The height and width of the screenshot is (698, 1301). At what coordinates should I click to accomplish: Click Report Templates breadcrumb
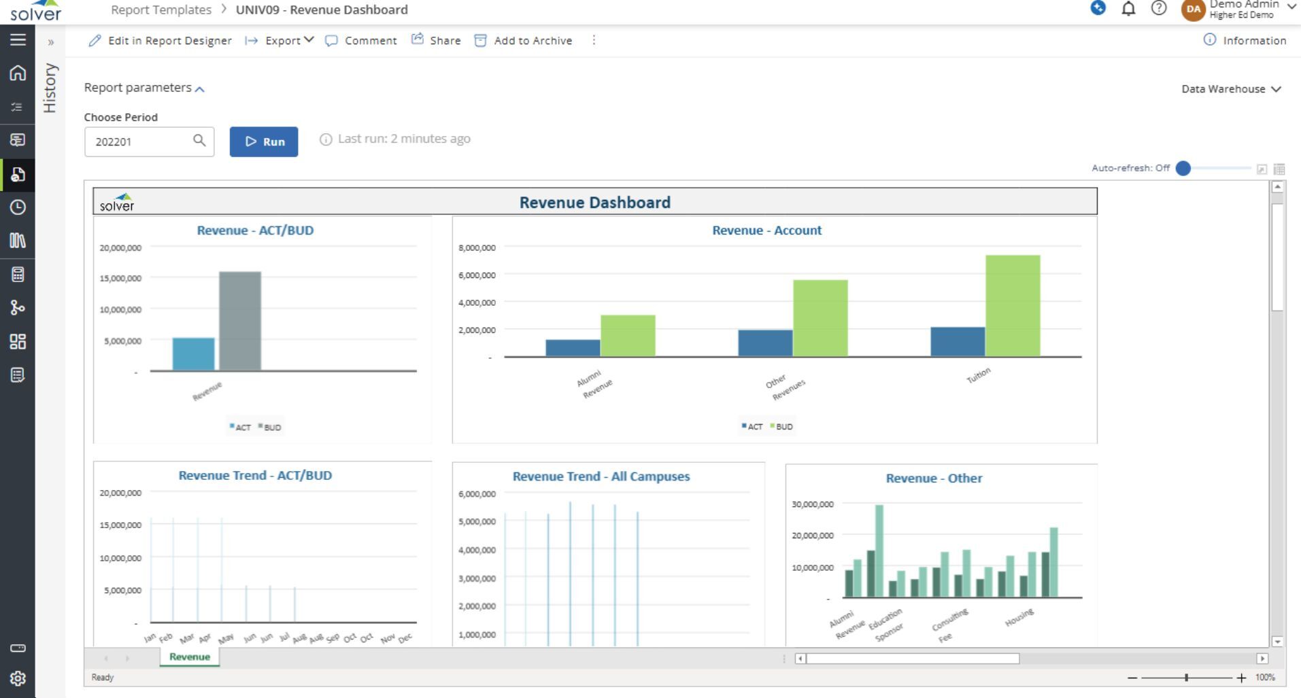[161, 10]
